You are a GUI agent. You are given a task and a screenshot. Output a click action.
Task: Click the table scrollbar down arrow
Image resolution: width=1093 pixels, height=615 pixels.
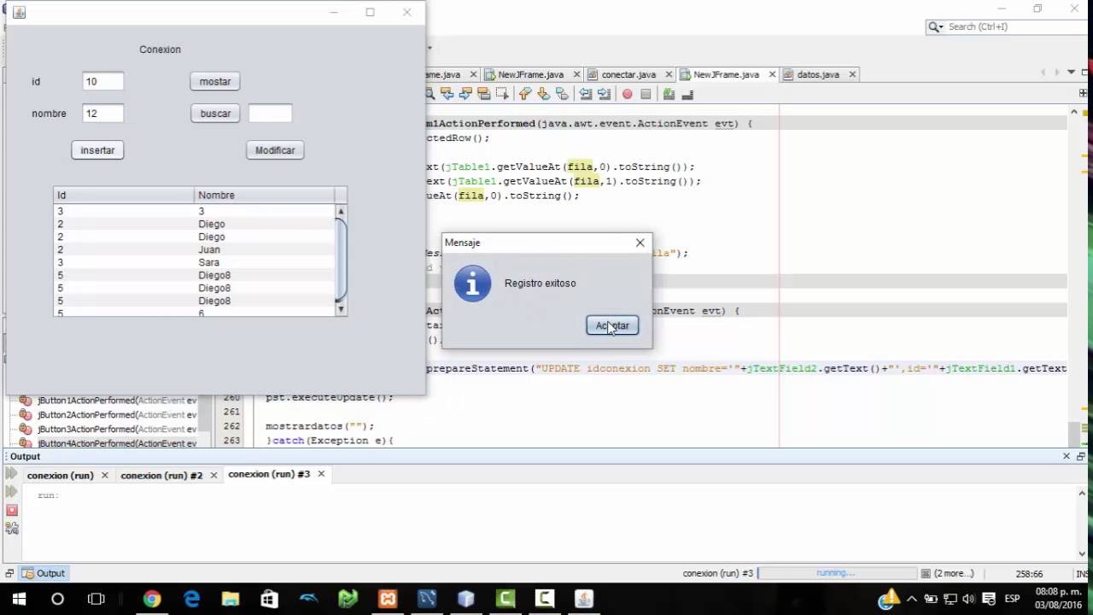[341, 309]
